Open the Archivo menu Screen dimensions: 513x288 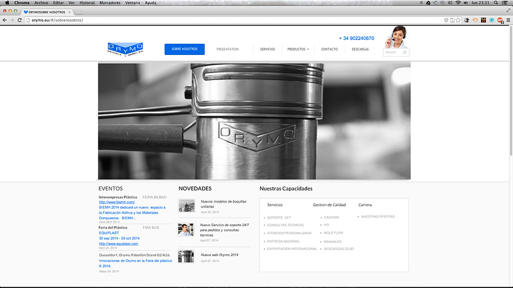[41, 2]
